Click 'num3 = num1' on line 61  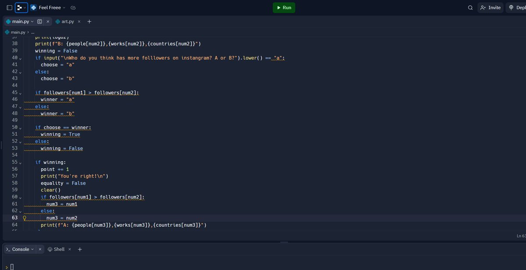pyautogui.click(x=62, y=204)
